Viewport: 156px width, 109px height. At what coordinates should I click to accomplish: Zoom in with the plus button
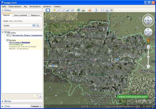coord(148,47)
